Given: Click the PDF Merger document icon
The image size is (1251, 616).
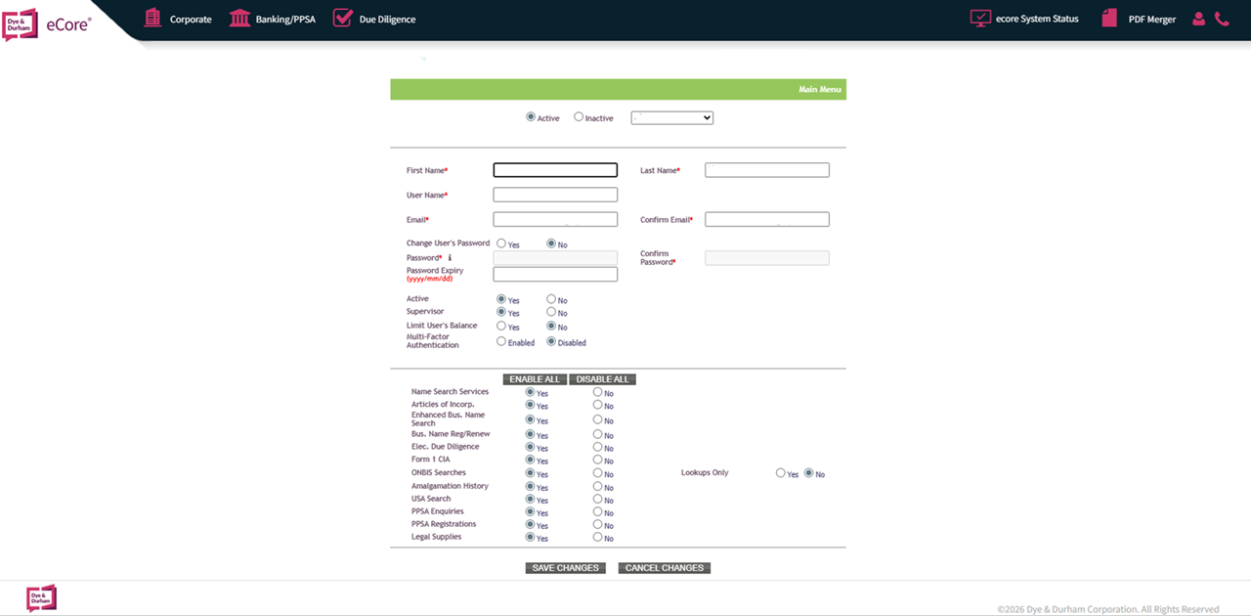Looking at the screenshot, I should click(1109, 18).
